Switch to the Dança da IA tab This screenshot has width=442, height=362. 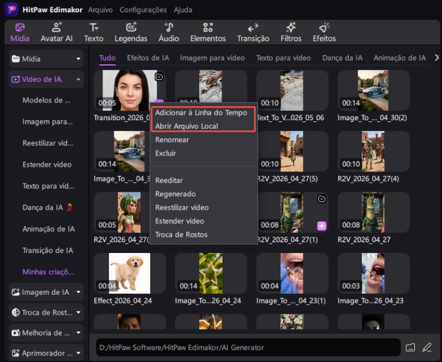[x=342, y=58]
